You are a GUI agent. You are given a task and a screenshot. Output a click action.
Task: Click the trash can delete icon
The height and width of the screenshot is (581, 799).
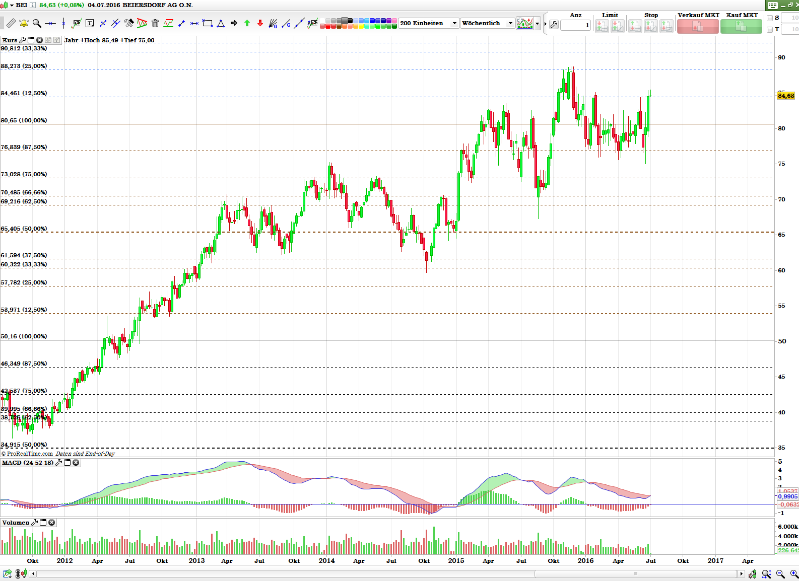click(x=155, y=23)
